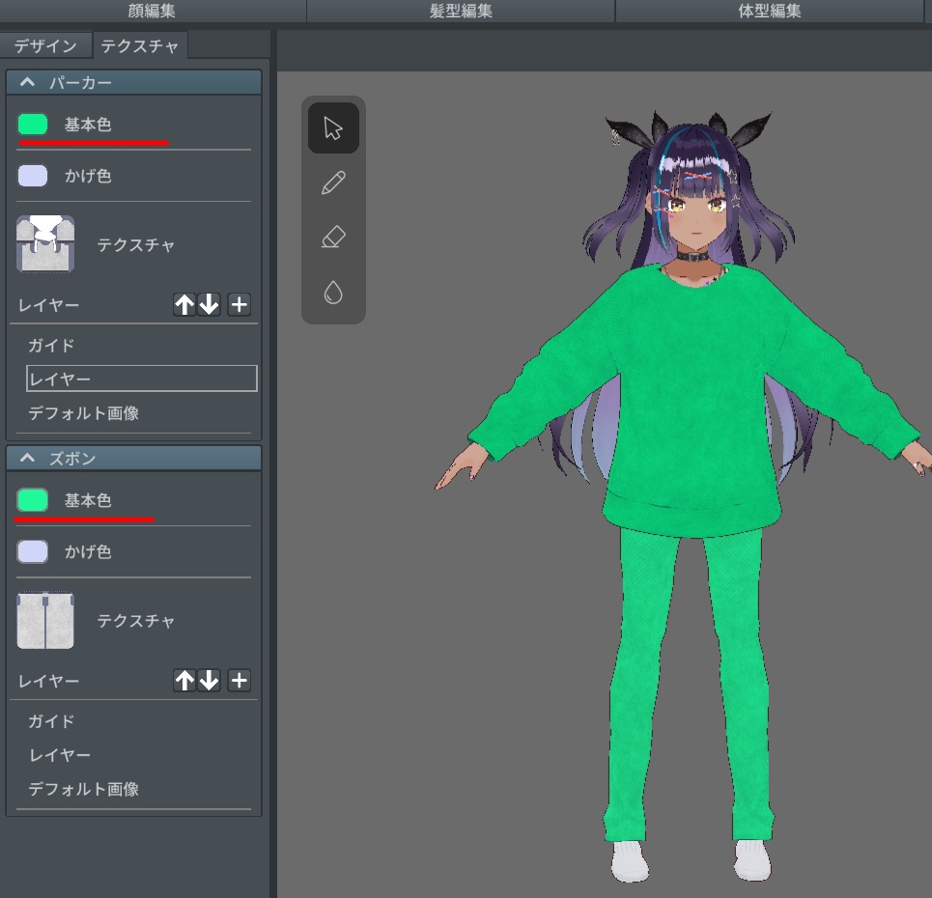
Task: Select the pen drawing tool
Action: 332,182
